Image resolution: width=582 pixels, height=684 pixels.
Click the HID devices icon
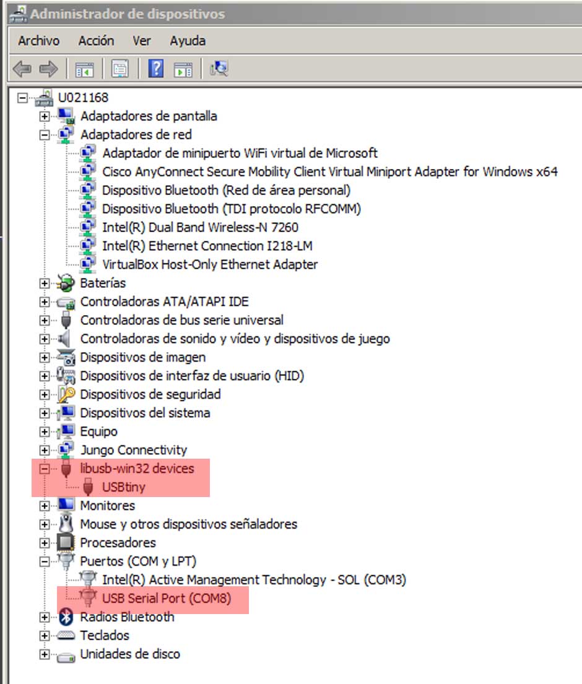point(66,376)
